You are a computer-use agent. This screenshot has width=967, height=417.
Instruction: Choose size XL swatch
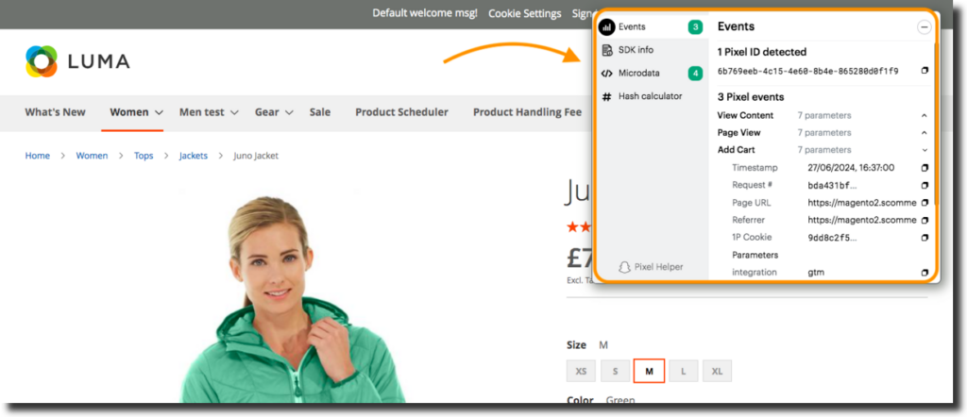click(x=717, y=372)
